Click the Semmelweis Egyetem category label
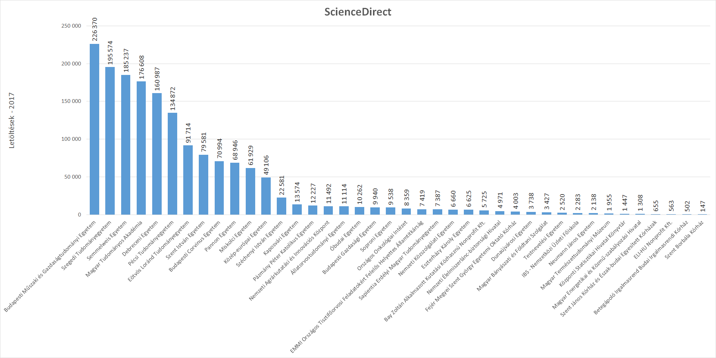The height and width of the screenshot is (358, 716). tap(107, 240)
